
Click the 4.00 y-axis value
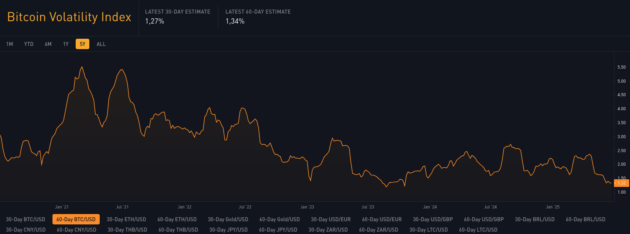[x=622, y=109]
